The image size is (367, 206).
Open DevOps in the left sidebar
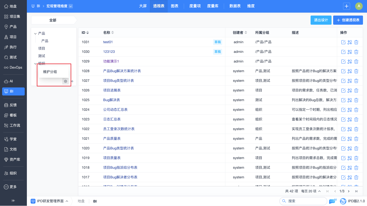pos(13,67)
